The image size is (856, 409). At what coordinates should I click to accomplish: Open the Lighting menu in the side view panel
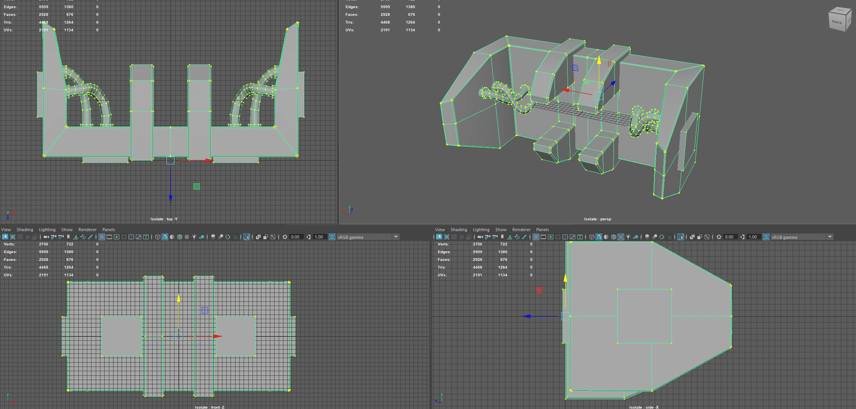481,230
